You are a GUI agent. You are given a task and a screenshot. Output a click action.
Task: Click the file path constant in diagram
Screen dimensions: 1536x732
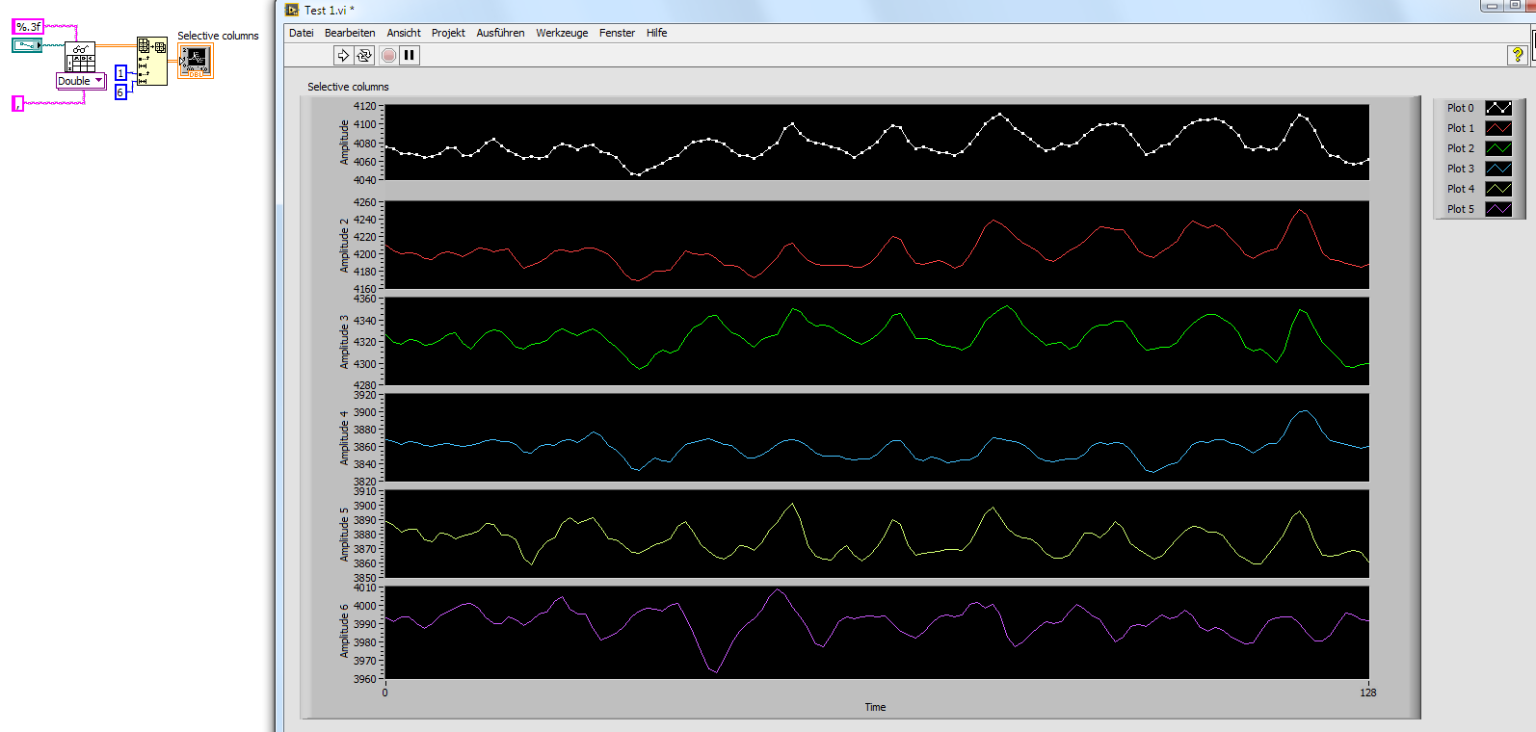point(27,45)
